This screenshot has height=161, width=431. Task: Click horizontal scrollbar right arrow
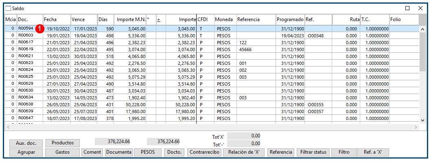pyautogui.click(x=416, y=127)
